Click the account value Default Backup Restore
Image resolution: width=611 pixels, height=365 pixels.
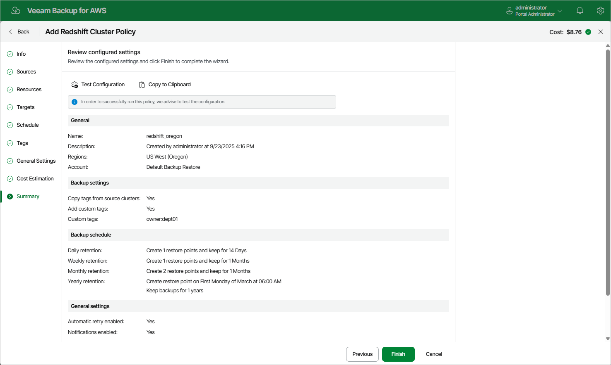coord(173,167)
